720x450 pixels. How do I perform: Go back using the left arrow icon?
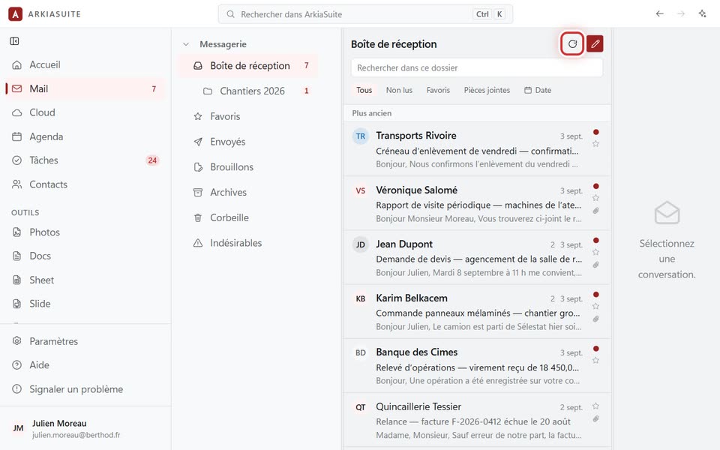[x=660, y=13]
